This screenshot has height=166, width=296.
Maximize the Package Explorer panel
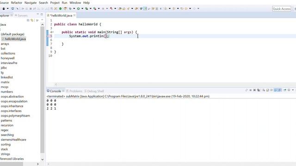click(42, 14)
